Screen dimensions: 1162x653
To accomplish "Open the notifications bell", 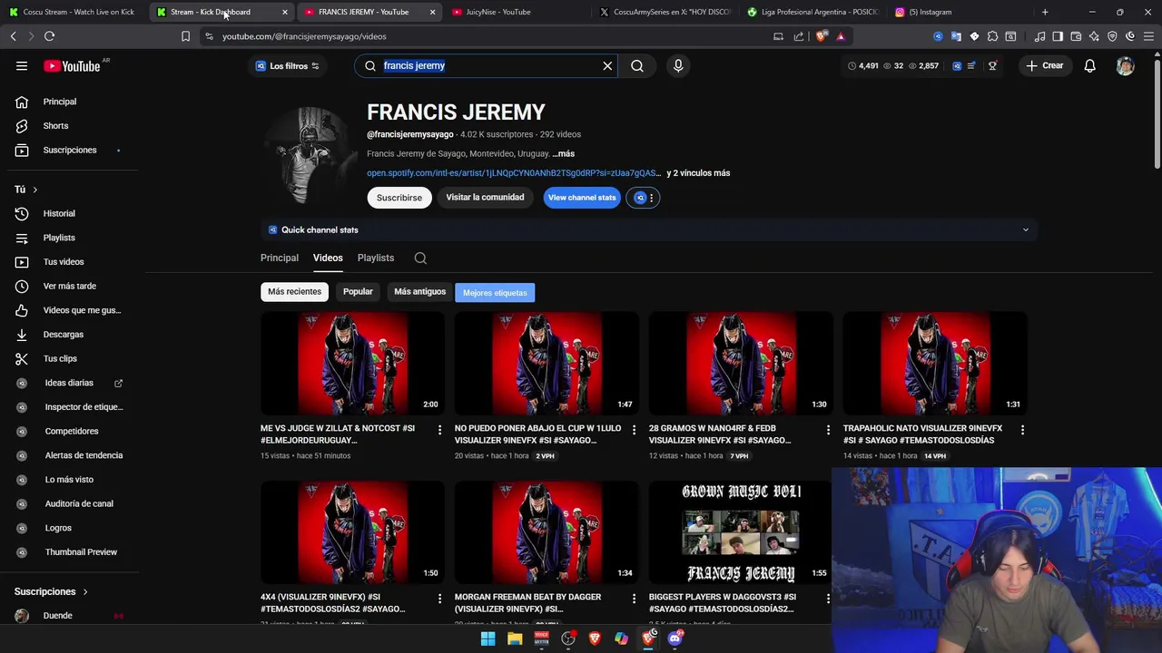I will (1089, 65).
